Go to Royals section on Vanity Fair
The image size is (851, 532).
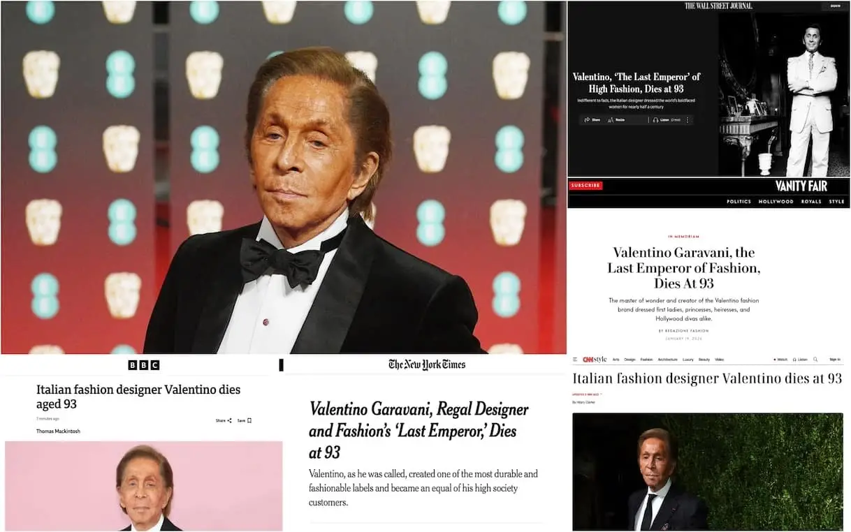810,202
